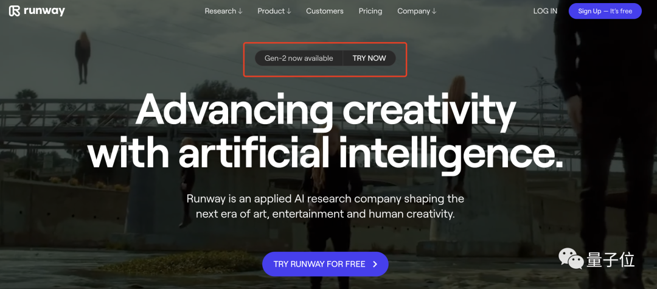Click the down arrow beside Research
This screenshot has width=657, height=289.
click(x=240, y=12)
